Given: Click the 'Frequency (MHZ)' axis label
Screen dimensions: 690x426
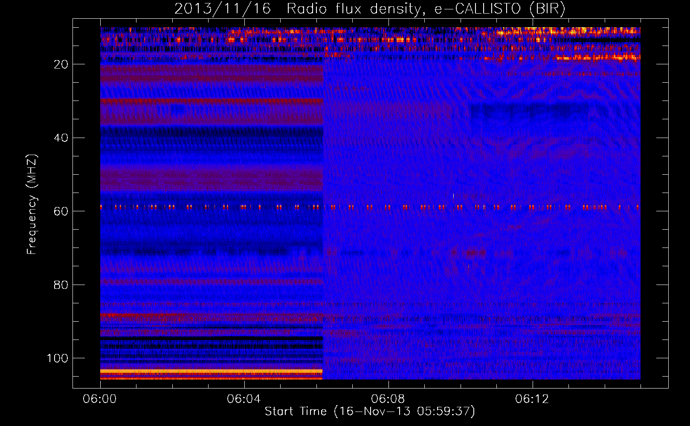Looking at the screenshot, I should [x=32, y=204].
